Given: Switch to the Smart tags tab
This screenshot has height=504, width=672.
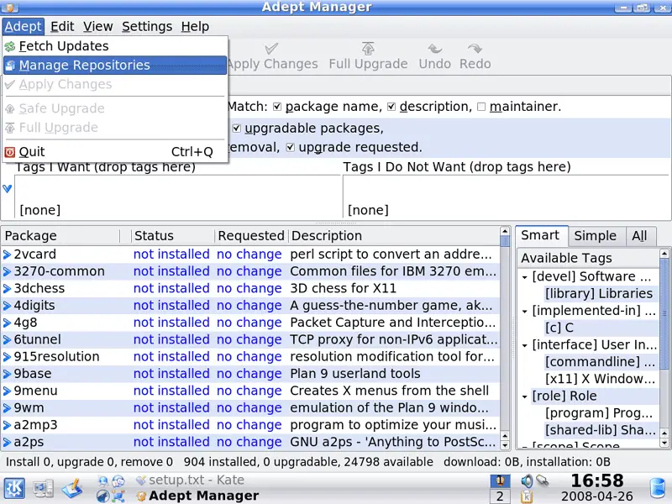Looking at the screenshot, I should click(x=541, y=235).
